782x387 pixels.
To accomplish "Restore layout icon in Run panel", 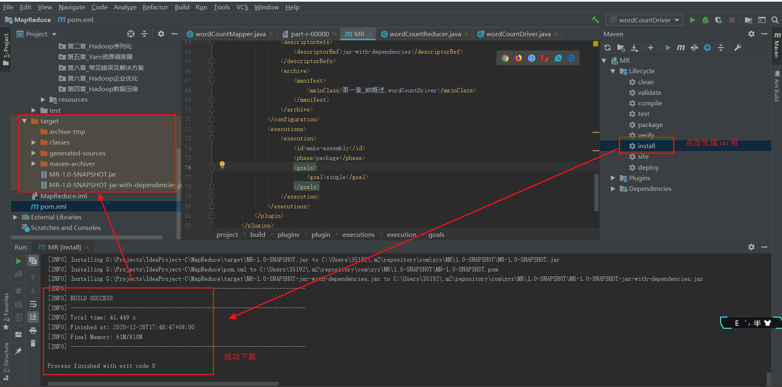I will tap(18, 334).
